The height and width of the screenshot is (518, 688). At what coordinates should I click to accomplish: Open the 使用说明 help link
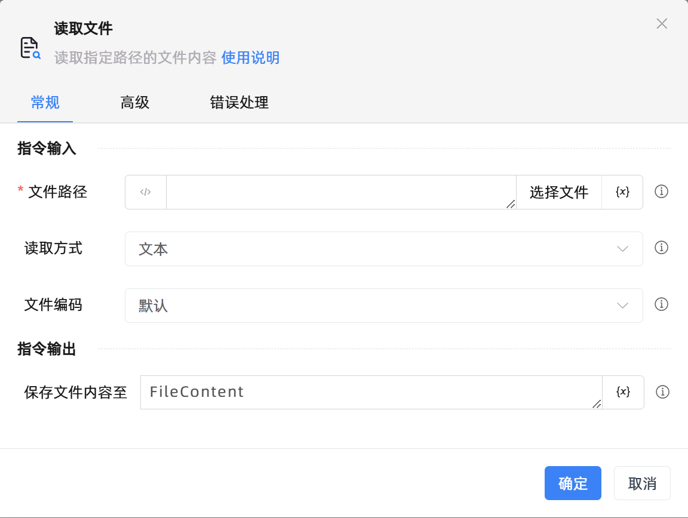point(250,58)
